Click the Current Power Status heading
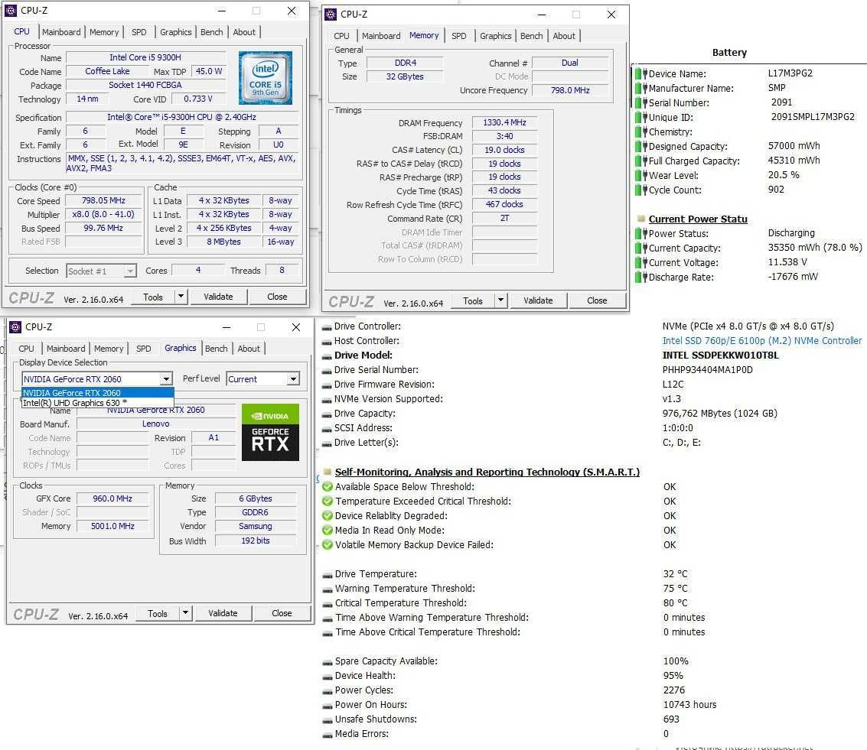 (698, 219)
